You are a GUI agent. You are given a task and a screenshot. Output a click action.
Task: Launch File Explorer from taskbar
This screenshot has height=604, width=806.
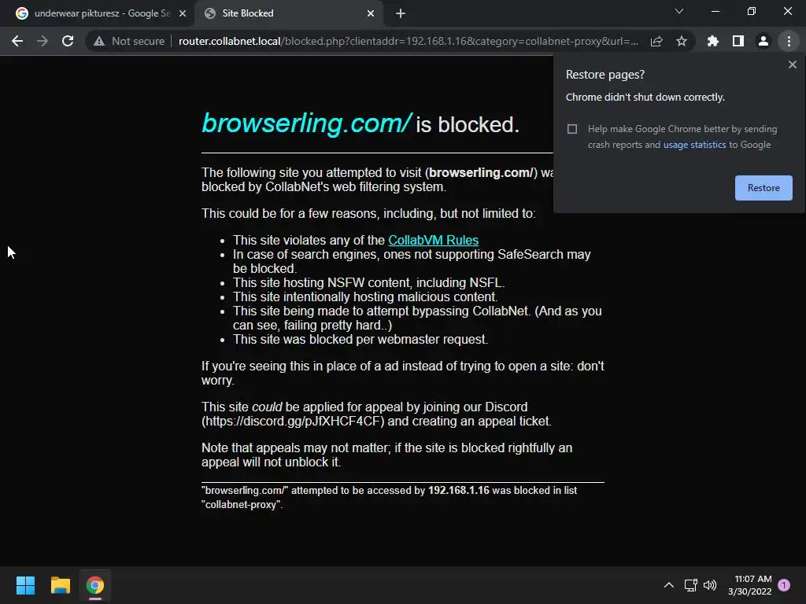[60, 585]
